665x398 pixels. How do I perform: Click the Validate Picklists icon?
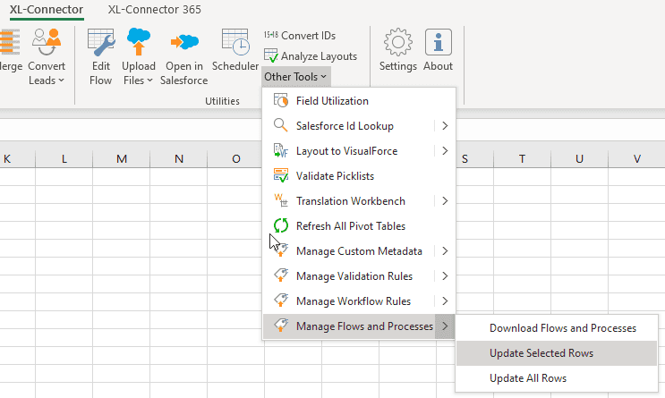[x=281, y=175]
